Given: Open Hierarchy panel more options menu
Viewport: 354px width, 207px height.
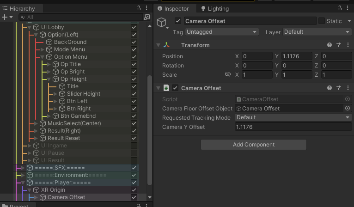Looking at the screenshot, I should point(146,8).
